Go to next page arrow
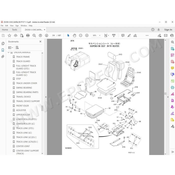The image size is (175, 175). (46, 35)
